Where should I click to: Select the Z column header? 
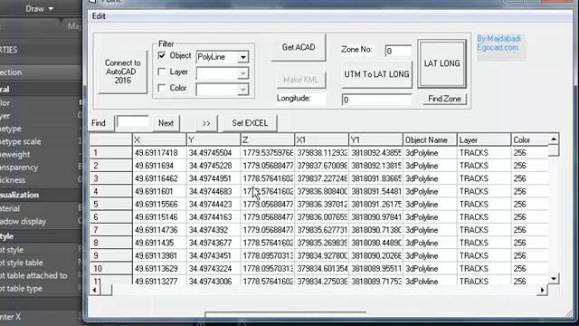pos(268,139)
